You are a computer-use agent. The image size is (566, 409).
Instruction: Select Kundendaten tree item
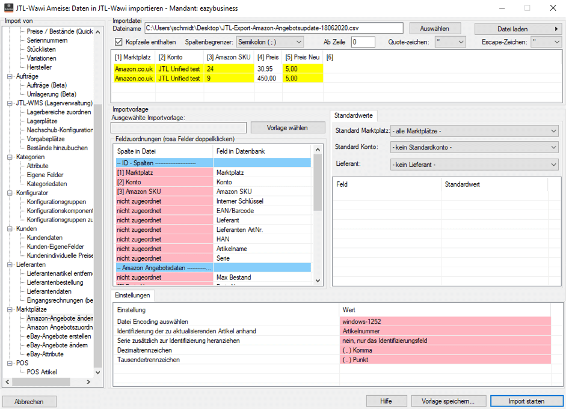point(45,238)
